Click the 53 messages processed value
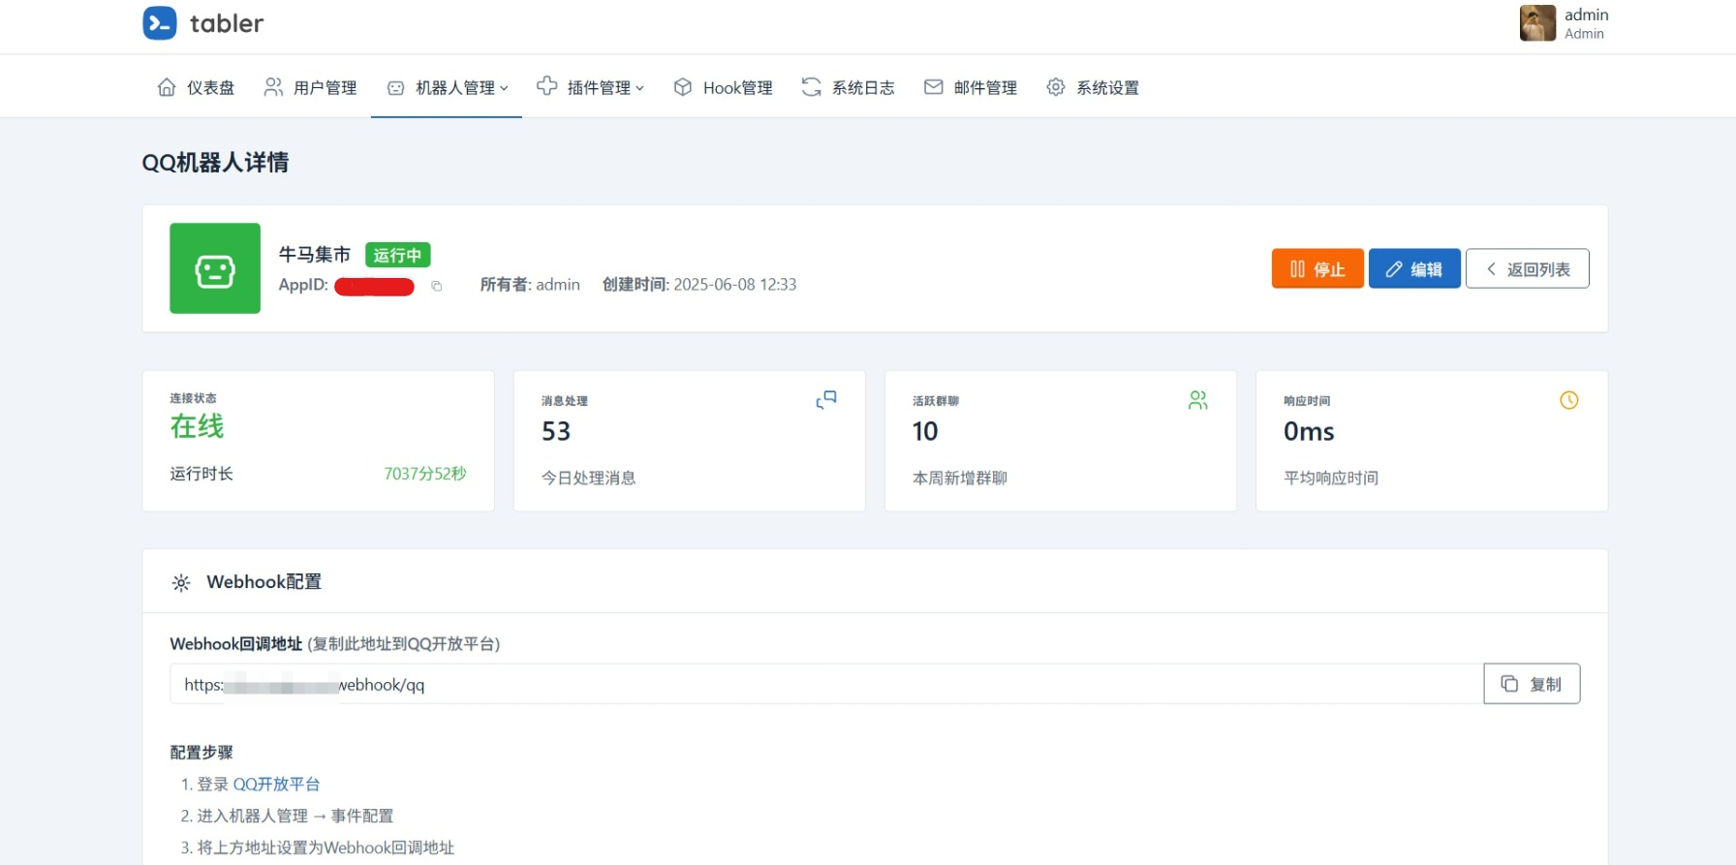The height and width of the screenshot is (865, 1736). click(x=556, y=431)
